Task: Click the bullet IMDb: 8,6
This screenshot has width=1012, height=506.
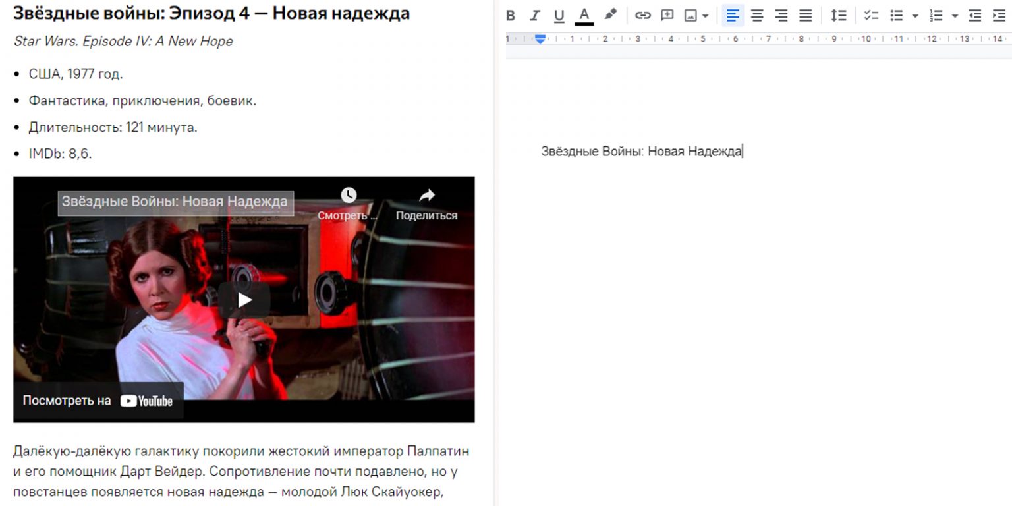Action: pyautogui.click(x=60, y=154)
